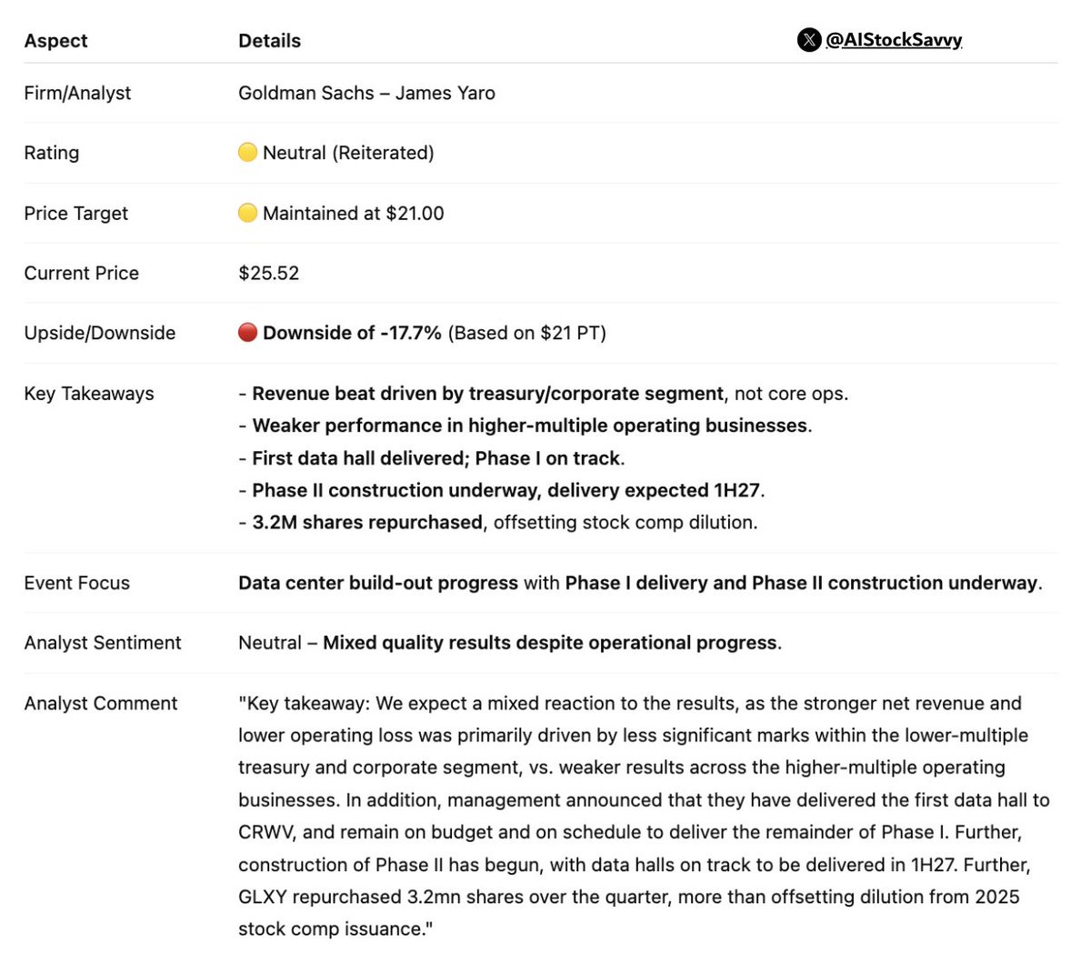
Task: Click the Analyst Comment row label
Action: click(x=100, y=703)
